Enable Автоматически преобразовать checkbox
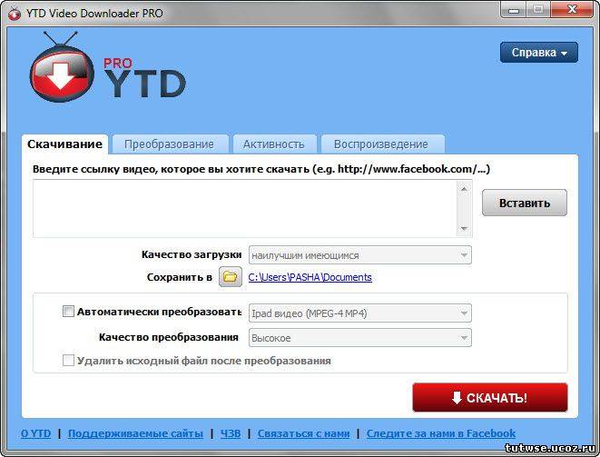600x457 pixels. click(x=68, y=312)
